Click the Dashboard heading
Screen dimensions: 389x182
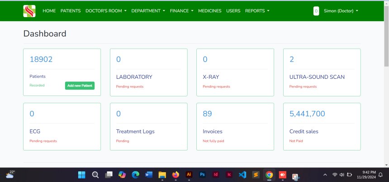click(x=45, y=34)
